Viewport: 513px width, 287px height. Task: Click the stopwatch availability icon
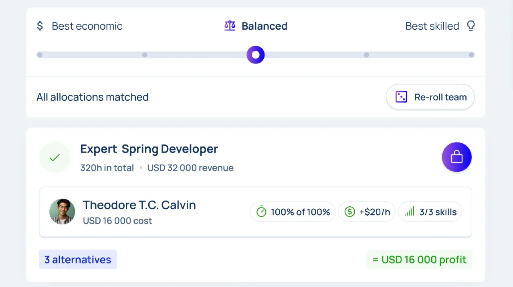pyautogui.click(x=261, y=212)
